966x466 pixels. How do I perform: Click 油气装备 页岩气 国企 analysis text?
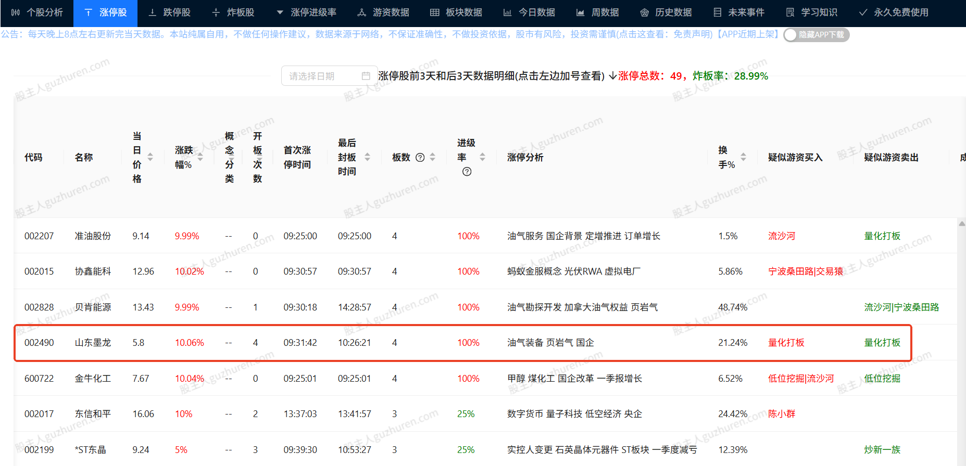tap(550, 343)
